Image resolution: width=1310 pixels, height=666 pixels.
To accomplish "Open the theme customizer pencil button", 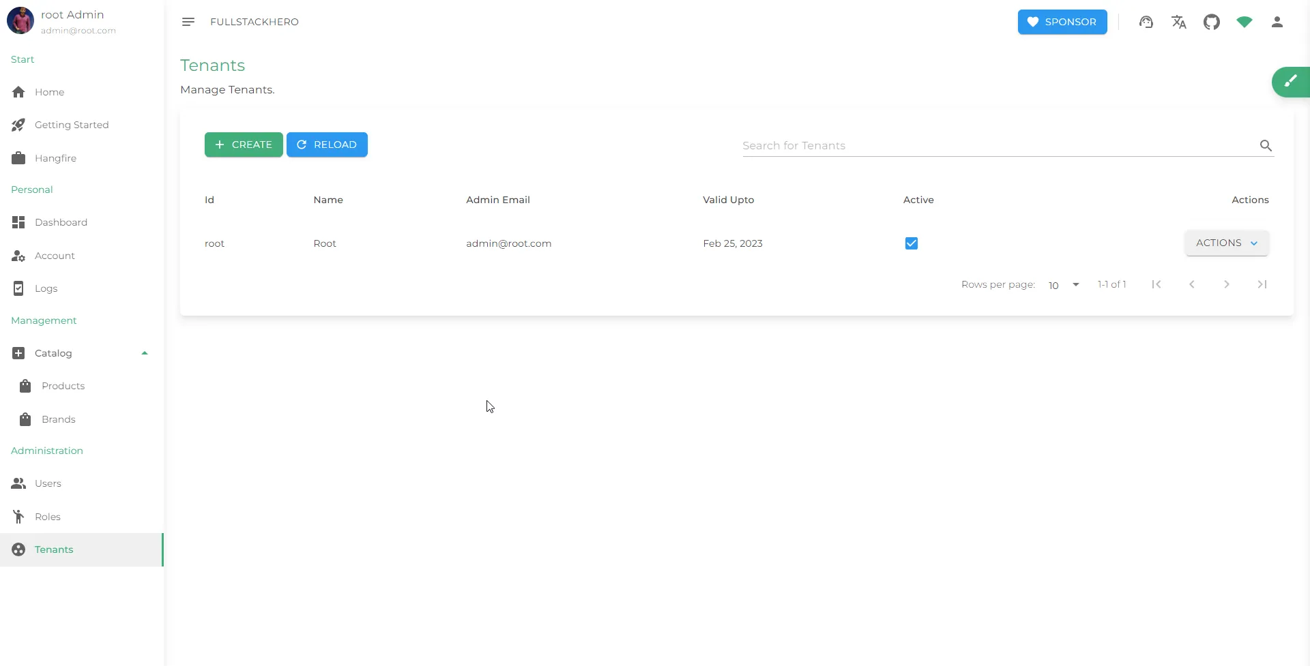I will pos(1292,82).
